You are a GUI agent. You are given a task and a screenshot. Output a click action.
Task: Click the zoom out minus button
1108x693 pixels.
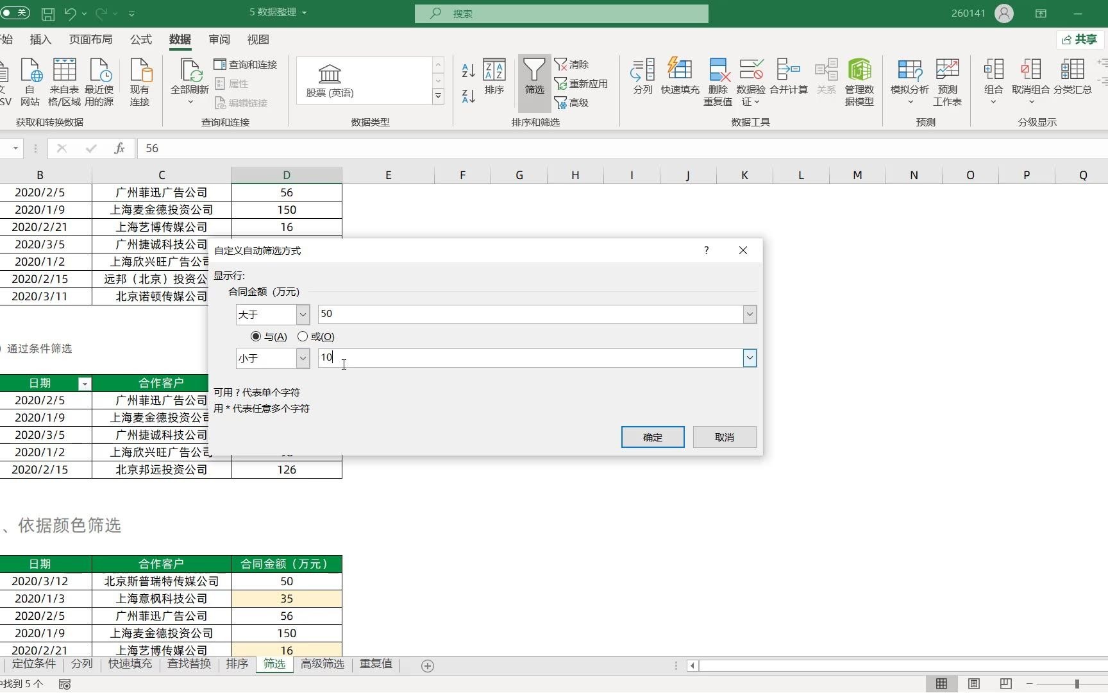pyautogui.click(x=1029, y=684)
